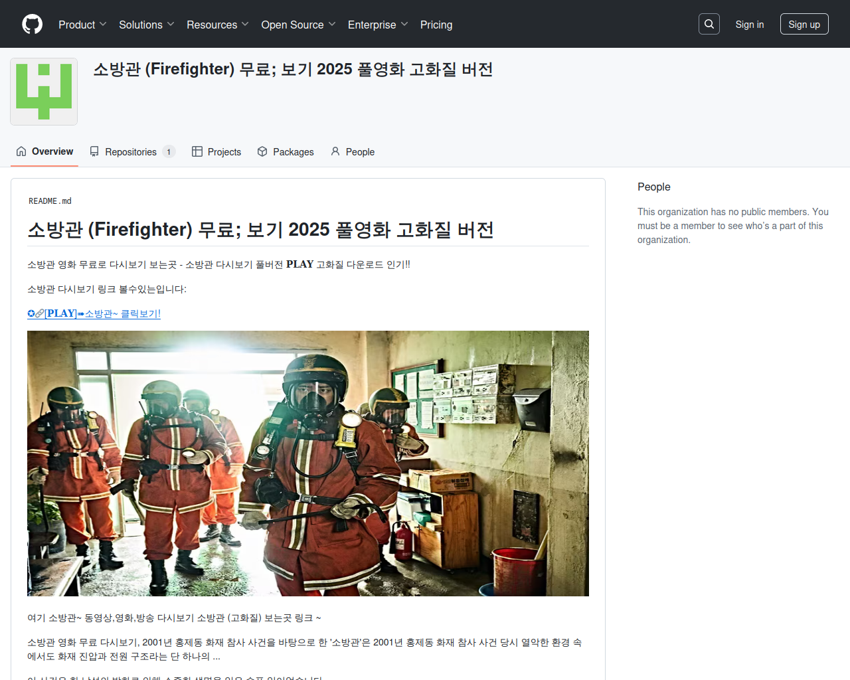850x680 pixels.
Task: Switch to the Repositories tab
Action: (132, 151)
